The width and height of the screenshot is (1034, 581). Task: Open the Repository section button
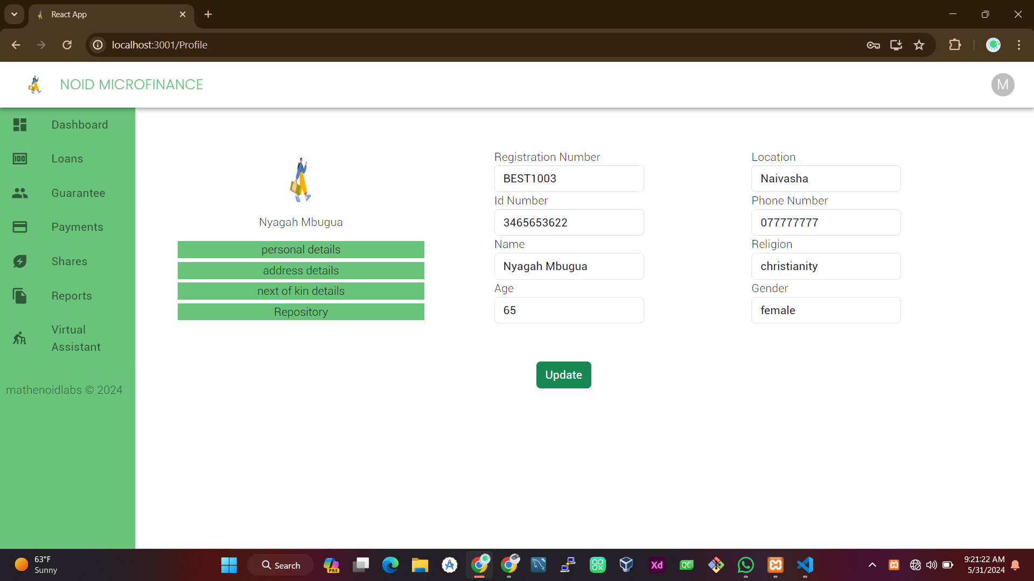[301, 312]
